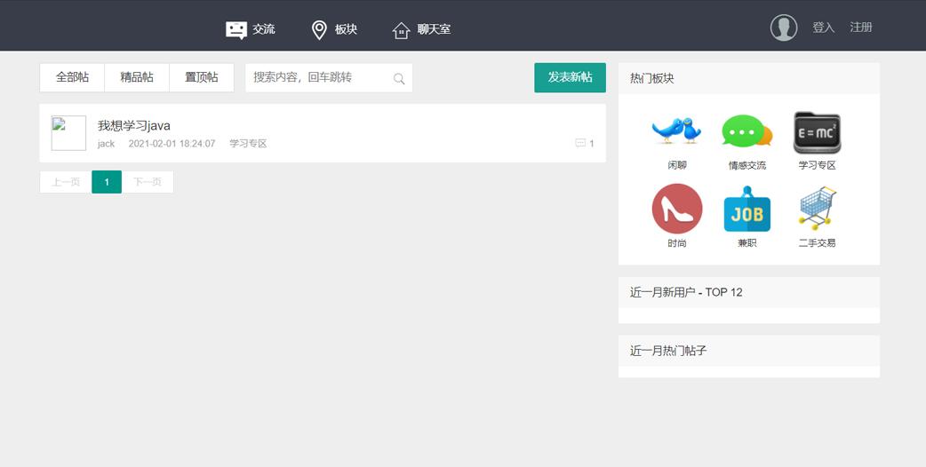Open the 情感交流 chat bubble icon

click(746, 131)
